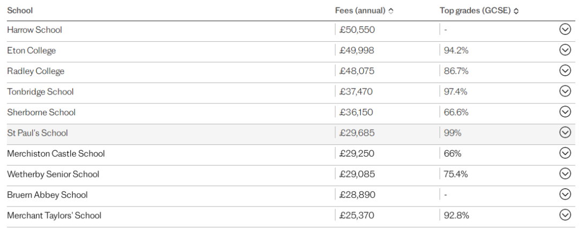The image size is (579, 229).
Task: Open the Radley College row chevron
Action: tap(565, 71)
